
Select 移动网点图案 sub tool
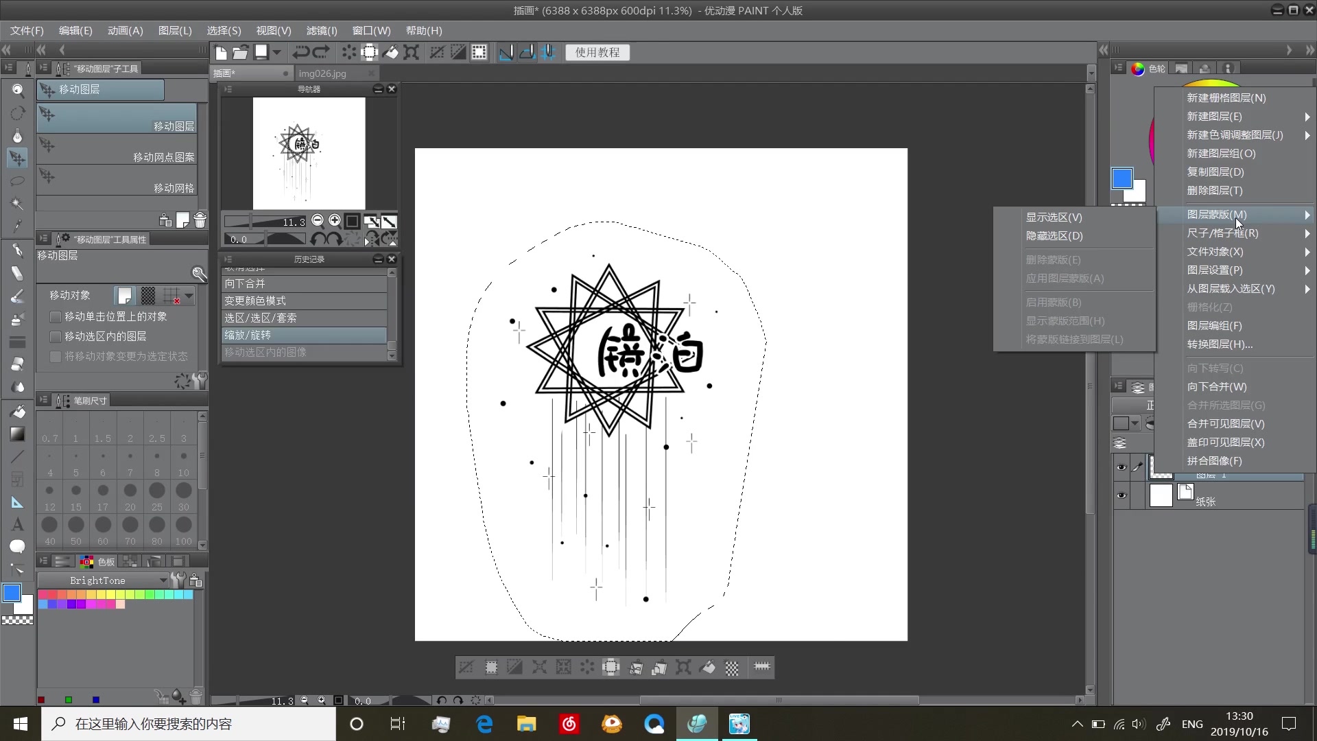117,150
